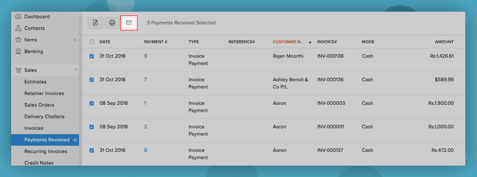
Task: Print the selected payments
Action: pyautogui.click(x=112, y=23)
